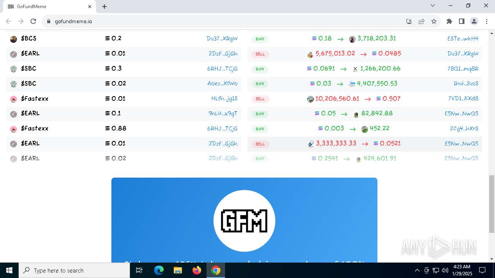
Task: Open wallet link 2Zg4..hXrS
Action: click(464, 129)
